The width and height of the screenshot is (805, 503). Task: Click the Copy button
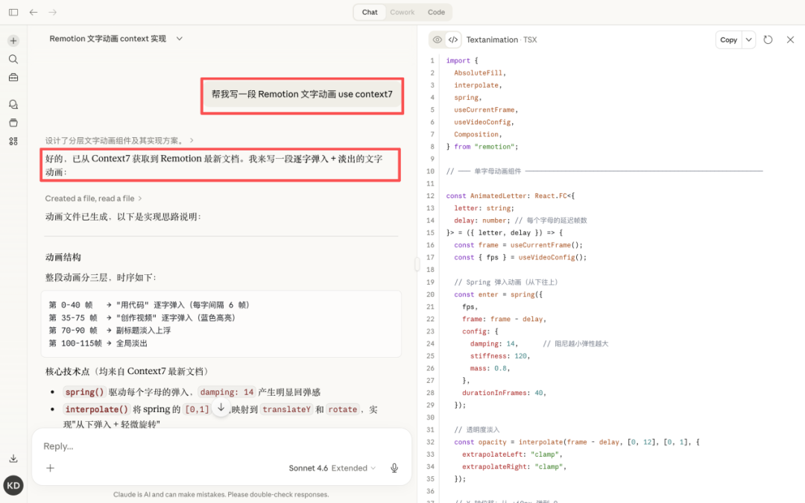(728, 39)
